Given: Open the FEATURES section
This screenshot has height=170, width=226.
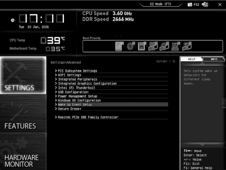Looking at the screenshot, I should [23, 114].
